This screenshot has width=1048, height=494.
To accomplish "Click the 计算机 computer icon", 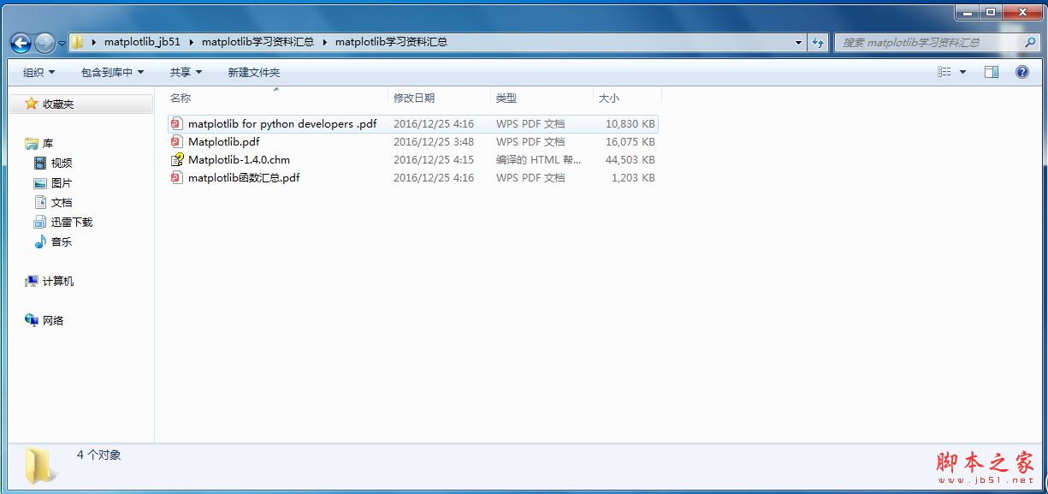I will click(32, 282).
